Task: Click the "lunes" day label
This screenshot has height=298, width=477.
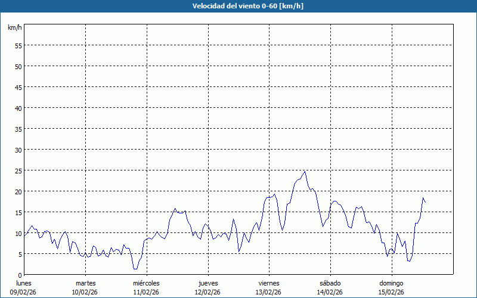Action: 24,283
